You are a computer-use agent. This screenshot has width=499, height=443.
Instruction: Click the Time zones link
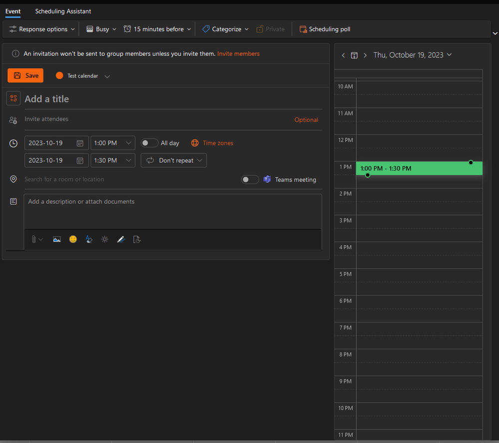(218, 143)
